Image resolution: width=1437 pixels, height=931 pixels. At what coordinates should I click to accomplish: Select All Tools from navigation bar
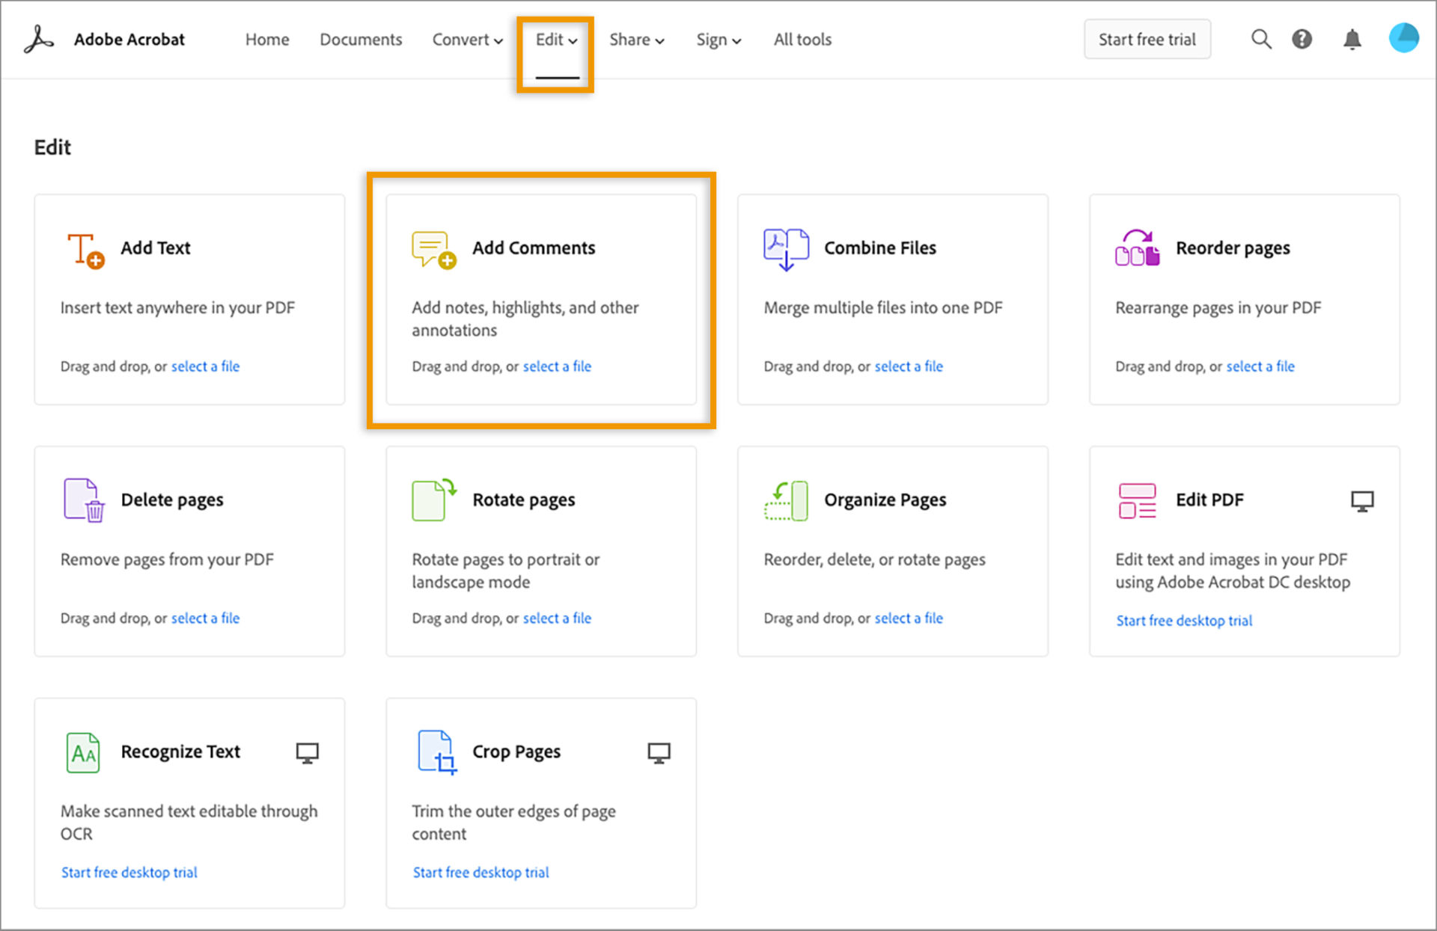(x=802, y=39)
